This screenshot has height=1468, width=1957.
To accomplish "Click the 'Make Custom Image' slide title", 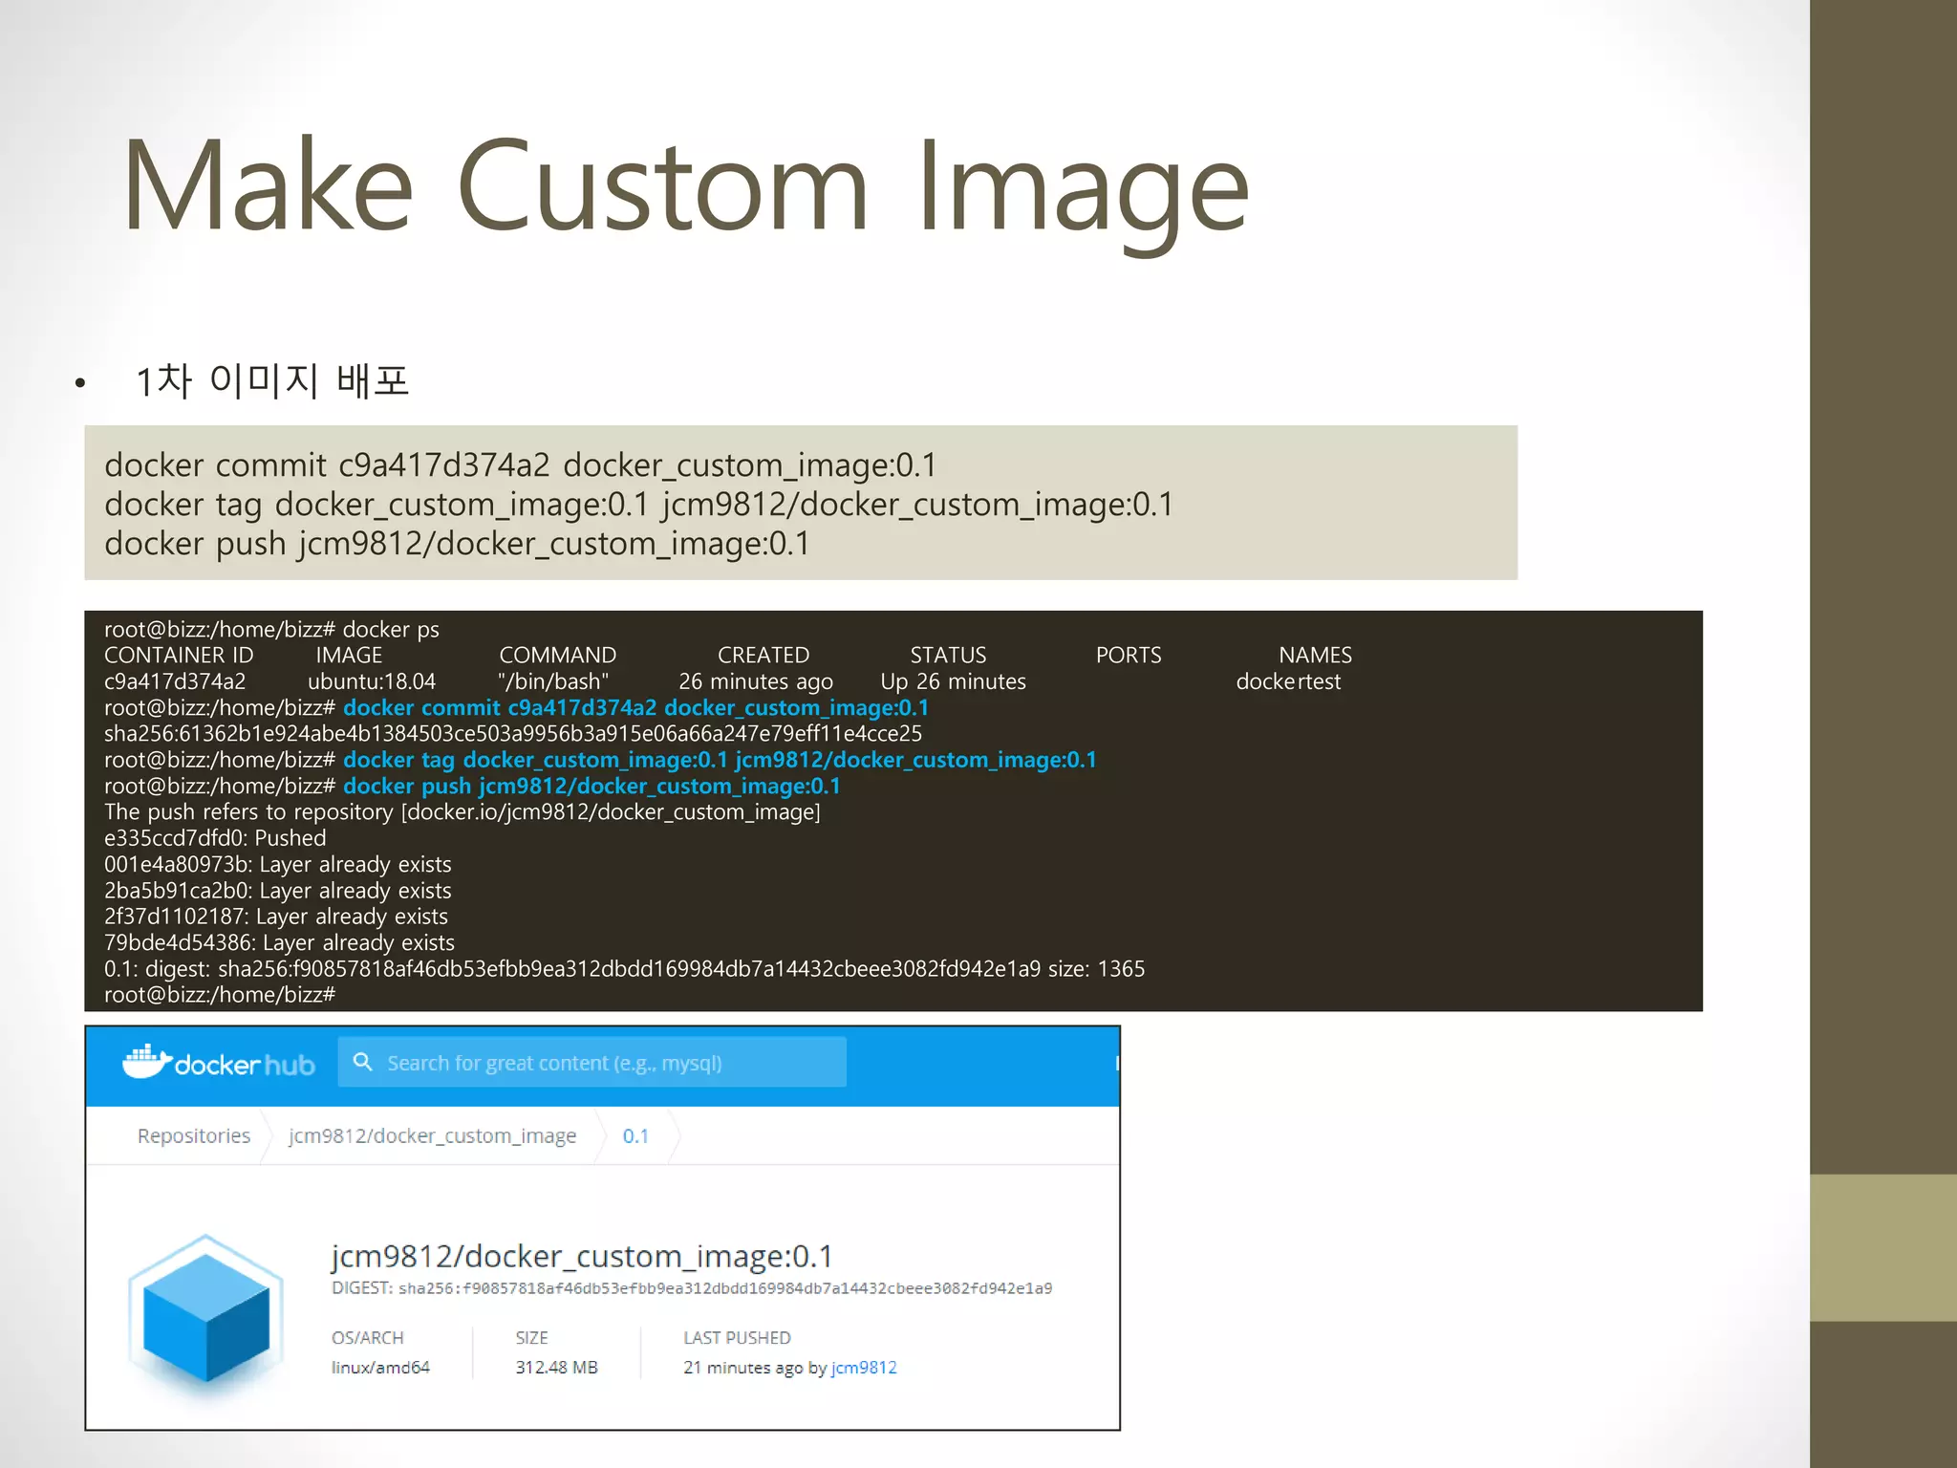I will pyautogui.click(x=685, y=184).
